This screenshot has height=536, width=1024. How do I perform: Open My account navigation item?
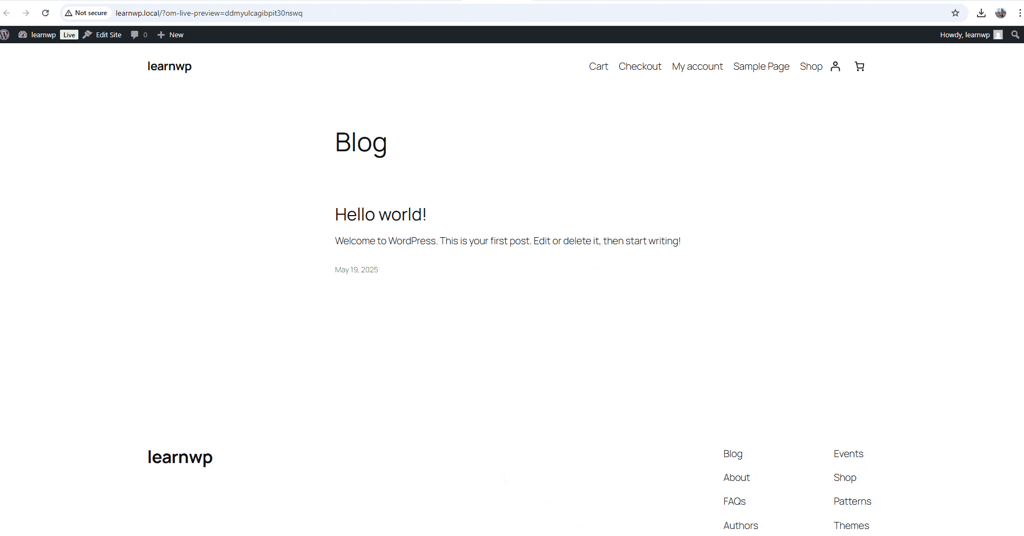pyautogui.click(x=697, y=66)
